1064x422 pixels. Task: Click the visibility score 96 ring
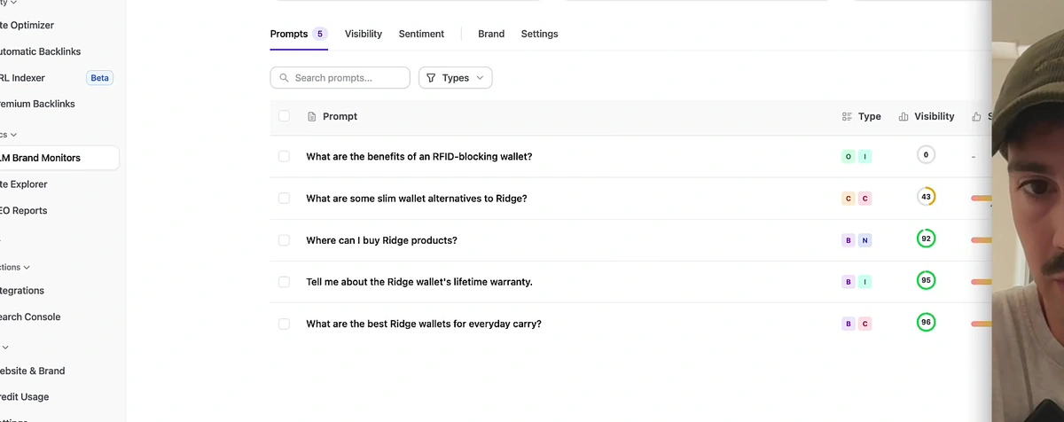(x=926, y=322)
